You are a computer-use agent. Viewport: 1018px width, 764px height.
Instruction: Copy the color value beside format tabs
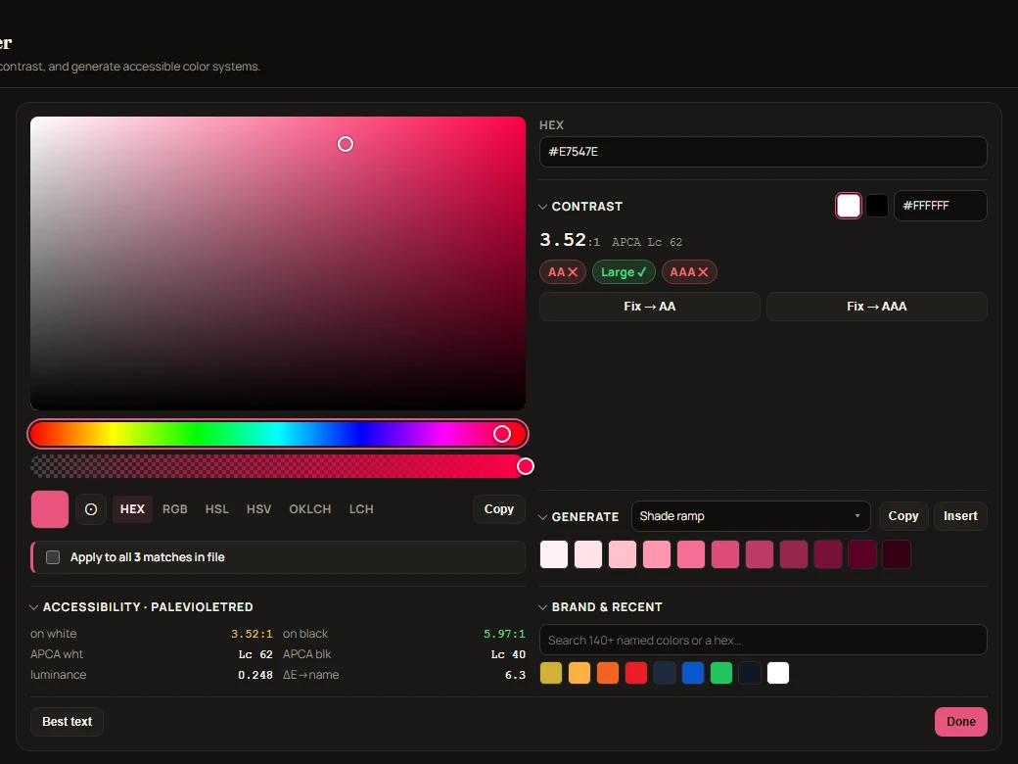click(x=498, y=509)
